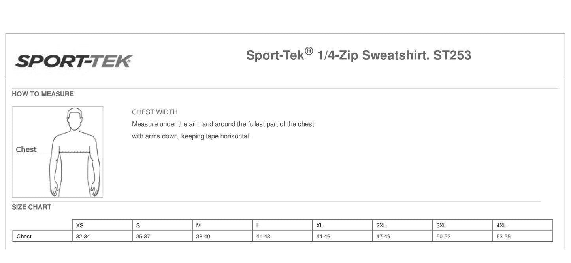Select the 32-34 chest measurement cell
This screenshot has height=263, width=571.
pos(83,237)
